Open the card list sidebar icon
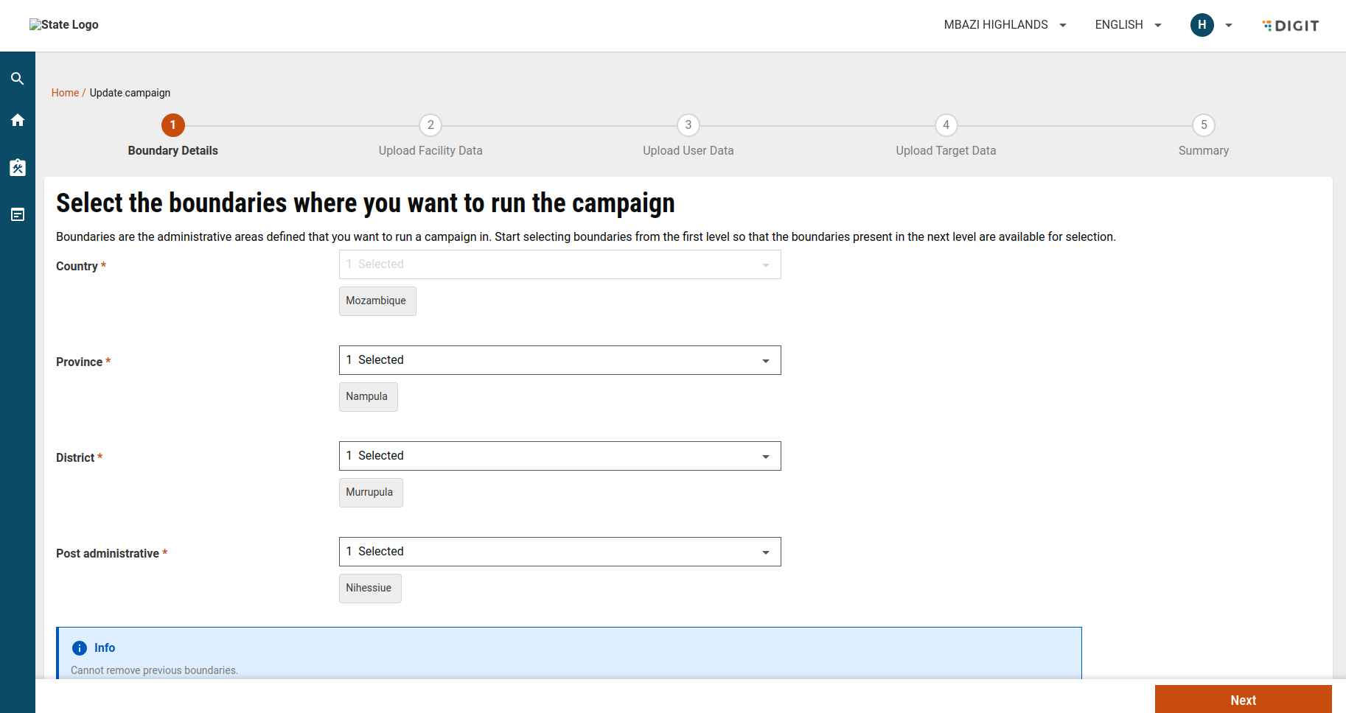 pyautogui.click(x=18, y=214)
